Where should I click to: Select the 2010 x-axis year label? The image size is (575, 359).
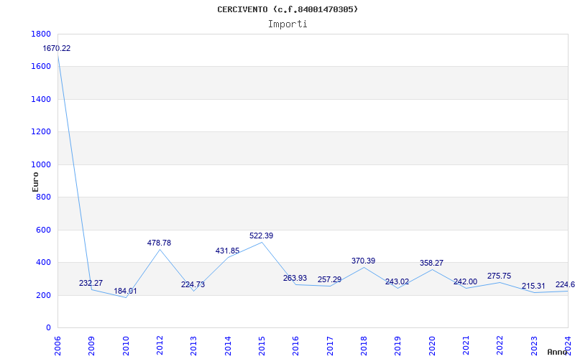[x=126, y=345]
